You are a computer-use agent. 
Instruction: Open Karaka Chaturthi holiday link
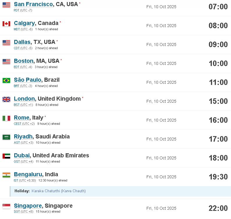point(59,191)
